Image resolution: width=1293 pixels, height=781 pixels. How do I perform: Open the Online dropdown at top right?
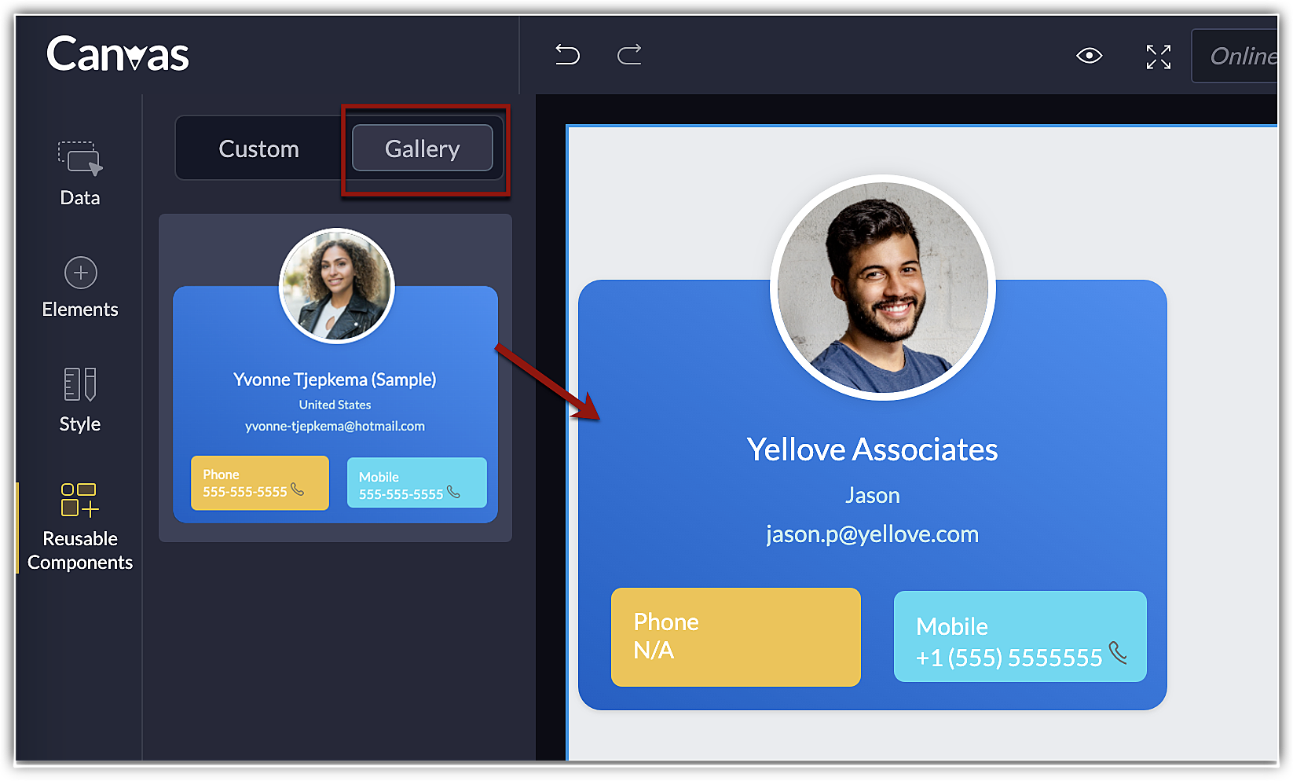point(1236,56)
